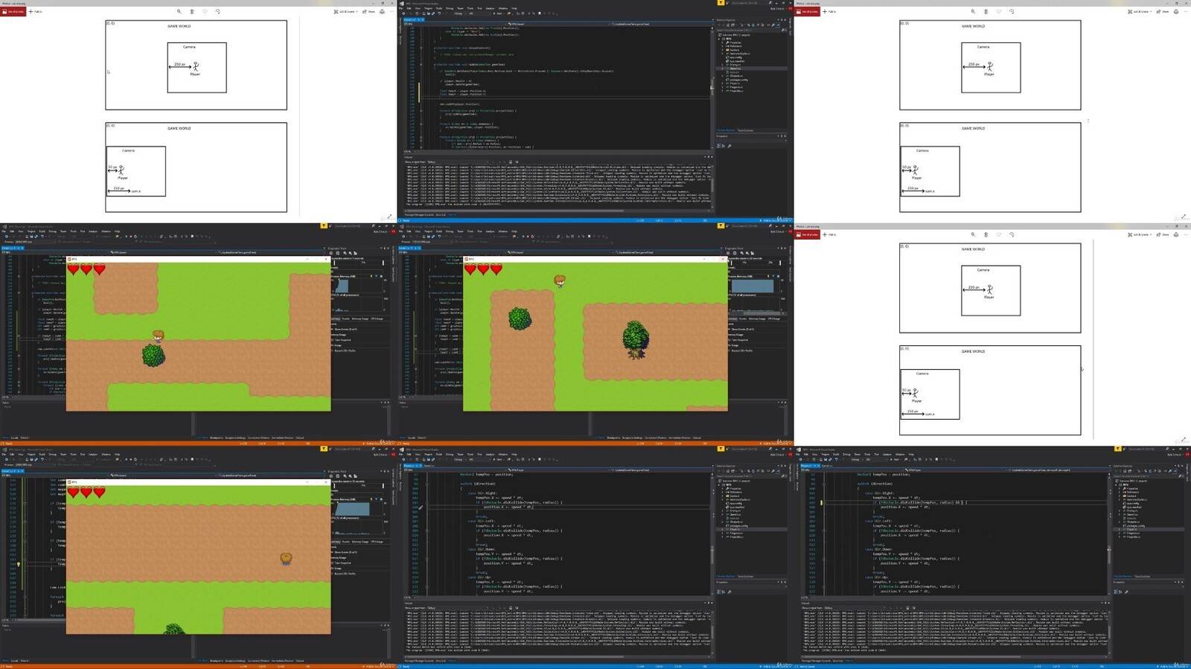
Task: Click editor vertical scrollbar in top-center Visual Studio
Action: 712,88
